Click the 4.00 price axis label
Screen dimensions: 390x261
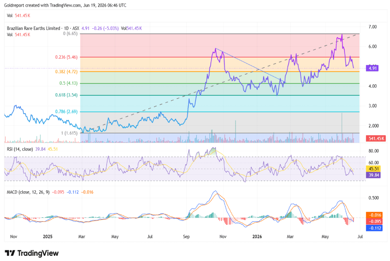click(x=372, y=86)
